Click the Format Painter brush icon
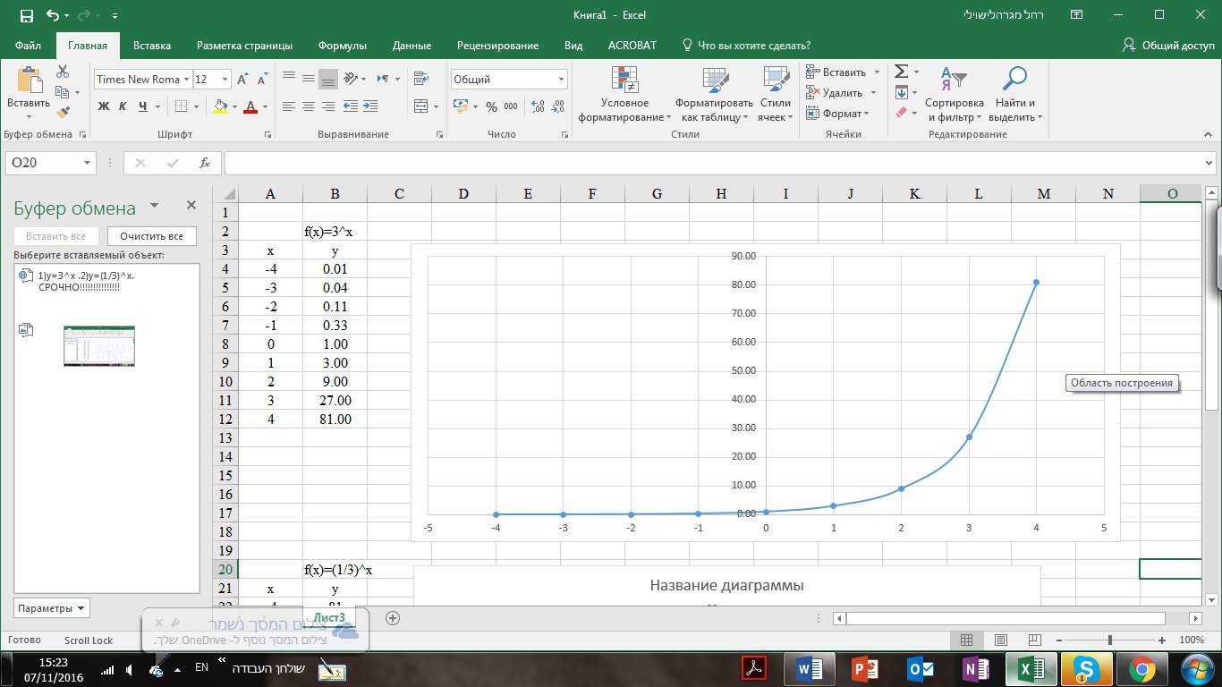The width and height of the screenshot is (1222, 687). pyautogui.click(x=63, y=113)
